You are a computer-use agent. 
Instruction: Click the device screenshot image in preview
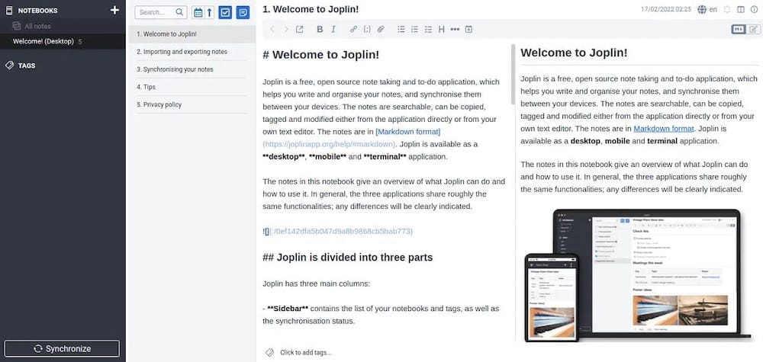tap(637, 276)
